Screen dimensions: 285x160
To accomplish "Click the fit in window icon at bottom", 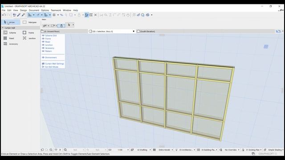I will (65, 150).
